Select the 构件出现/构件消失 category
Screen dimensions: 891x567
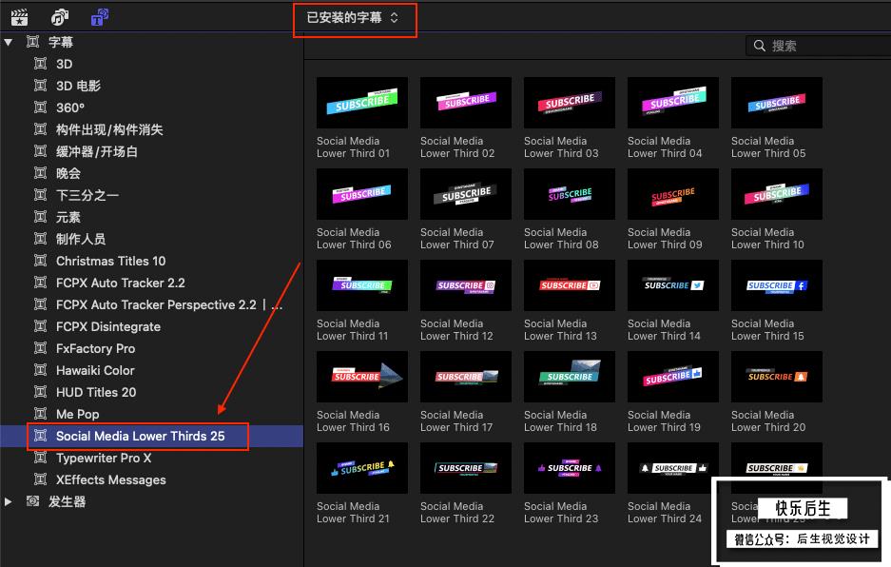click(x=109, y=129)
